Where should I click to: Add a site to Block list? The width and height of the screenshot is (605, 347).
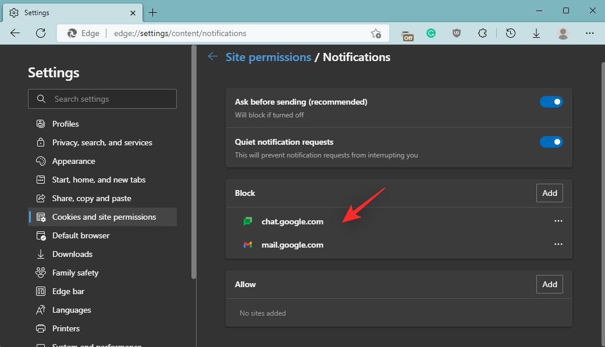(x=549, y=193)
